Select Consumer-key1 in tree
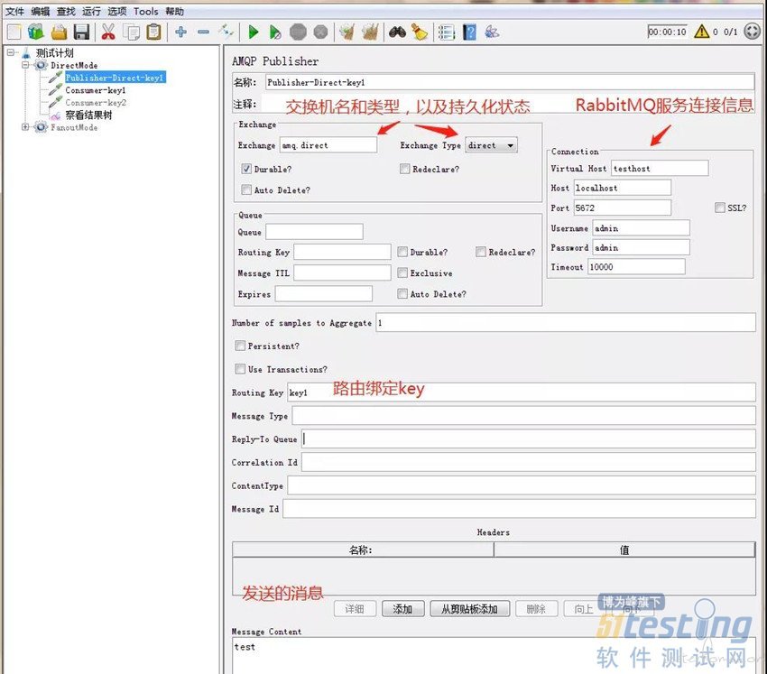 (x=96, y=90)
